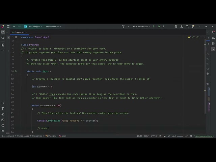Go to next highlighted problem arrow
This screenshot has width=216, height=162.
(204, 37)
